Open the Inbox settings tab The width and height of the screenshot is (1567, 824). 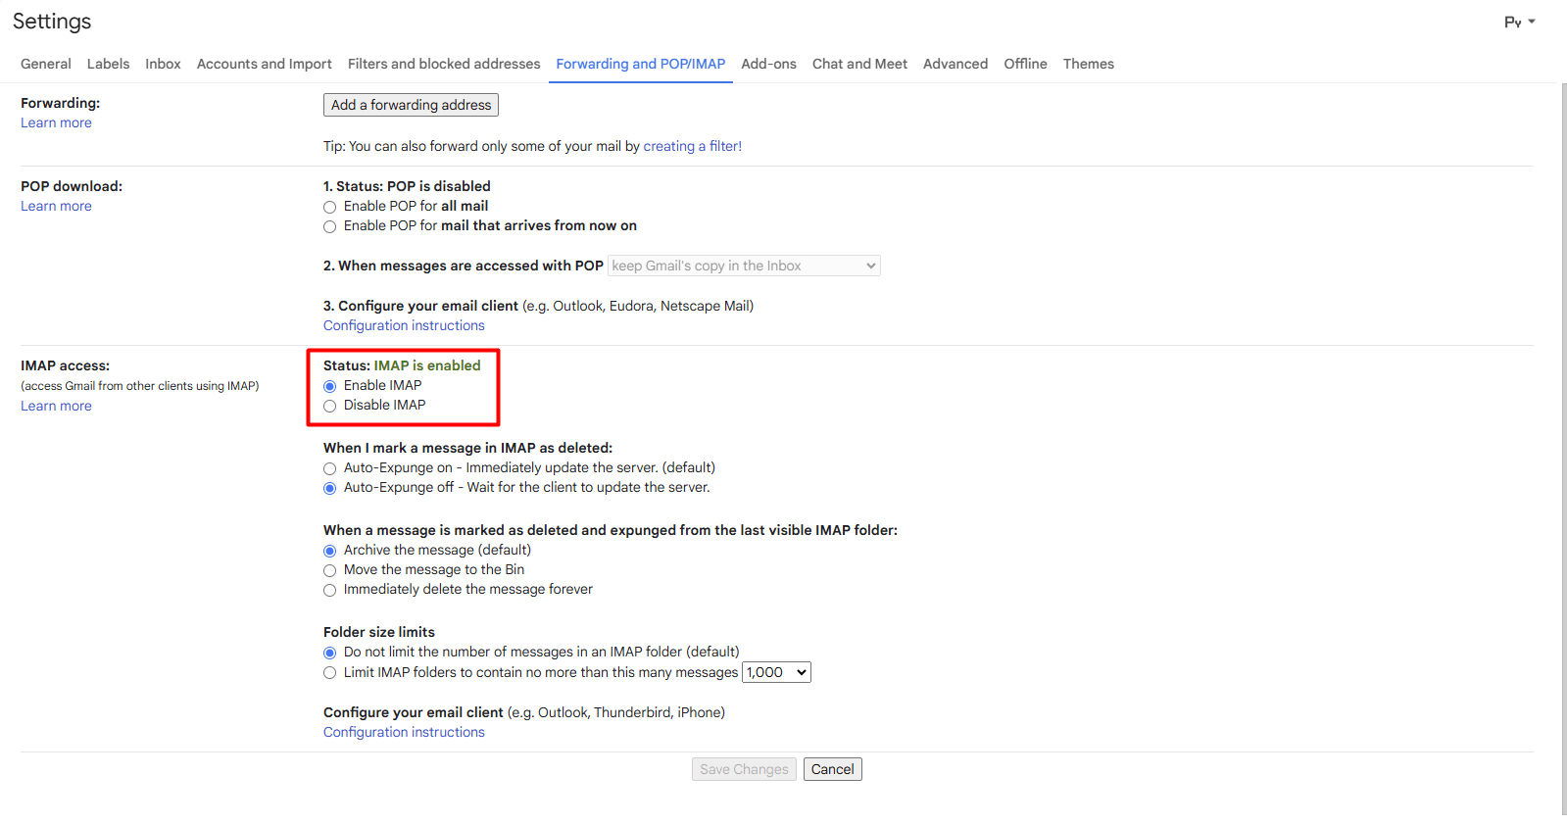click(x=163, y=64)
